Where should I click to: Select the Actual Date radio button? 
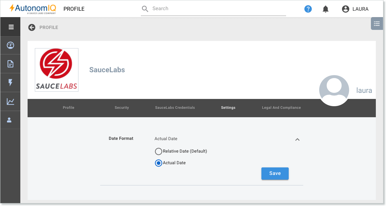click(158, 163)
